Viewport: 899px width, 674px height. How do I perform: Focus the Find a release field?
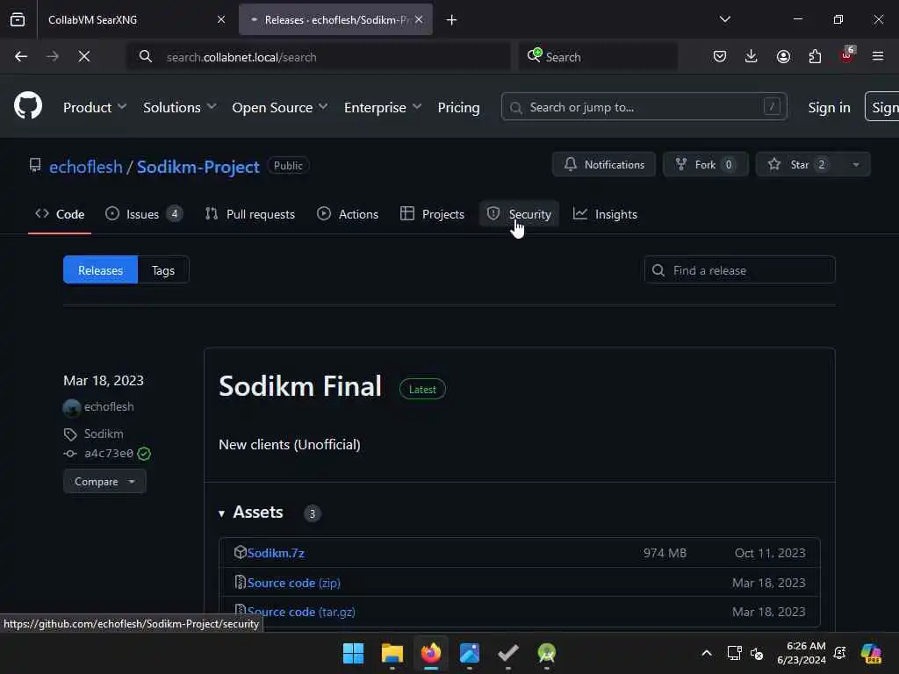[739, 270]
